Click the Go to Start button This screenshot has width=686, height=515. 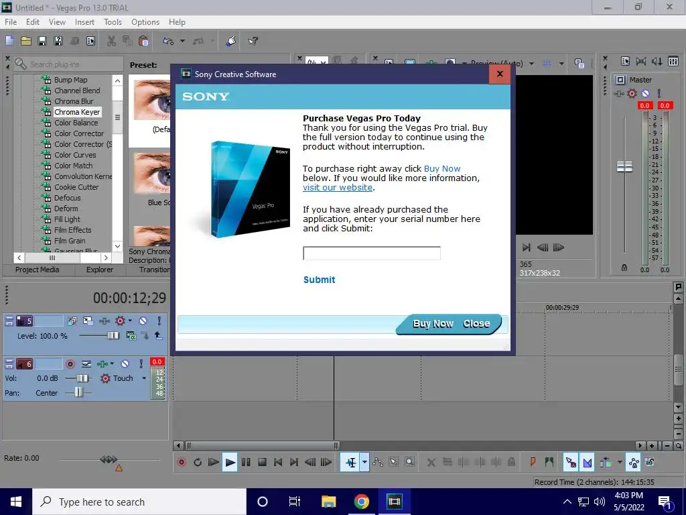tap(278, 462)
